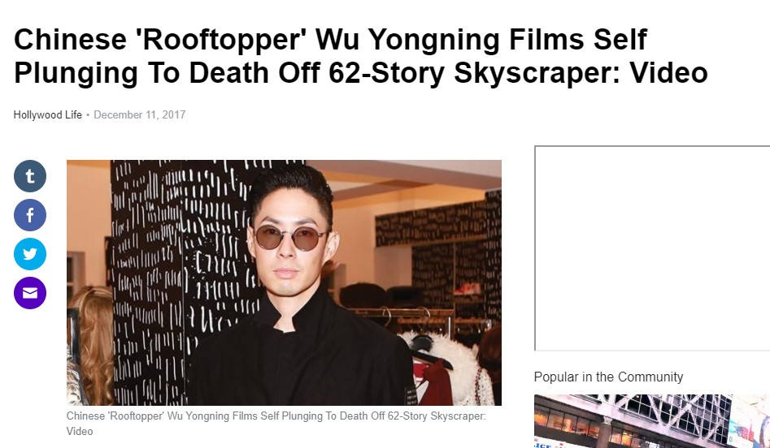Click the 'Popular in the Community' heading

(x=608, y=377)
